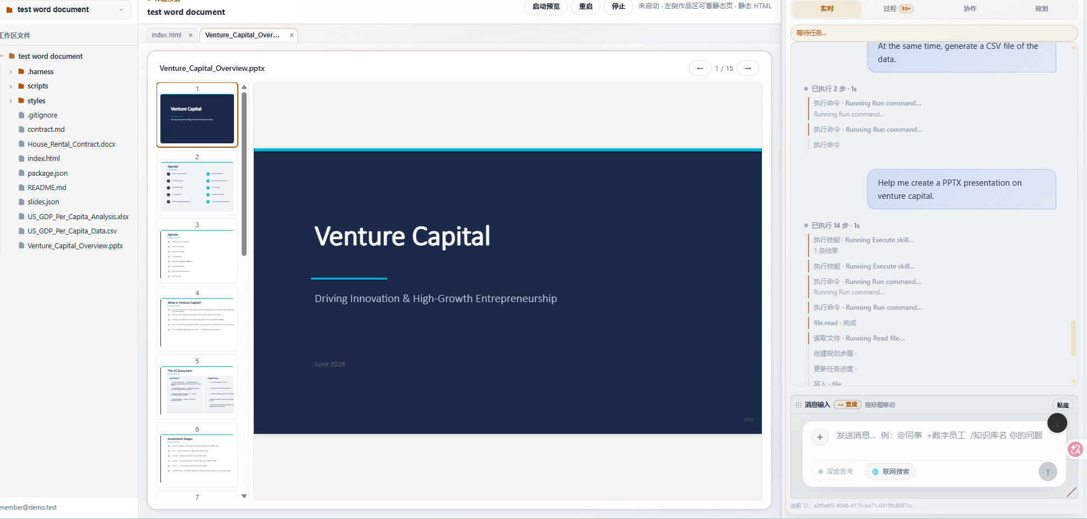Click the 停止 stop button
Image resolution: width=1087 pixels, height=519 pixels.
[x=618, y=7]
